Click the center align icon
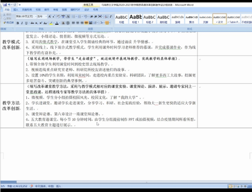The width and height of the screenshot is (252, 192). pyautogui.click(x=78, y=23)
